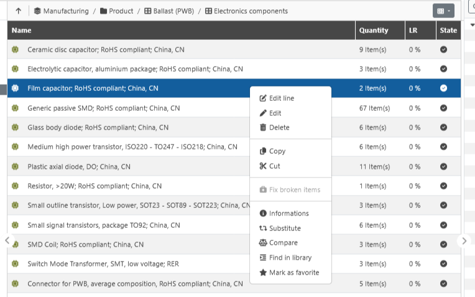Select the Generic passive SMD row name
The height and width of the screenshot is (297, 475).
pos(104,108)
